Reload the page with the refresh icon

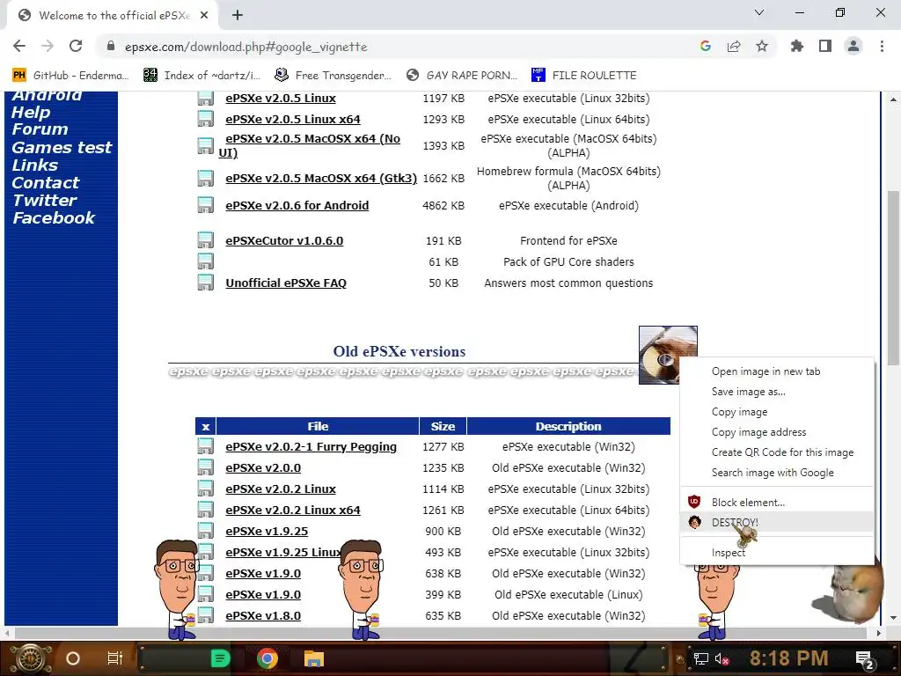click(76, 46)
